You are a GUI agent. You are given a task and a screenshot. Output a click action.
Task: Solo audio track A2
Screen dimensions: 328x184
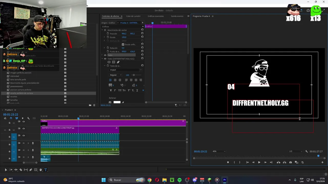pyautogui.click(x=28, y=150)
